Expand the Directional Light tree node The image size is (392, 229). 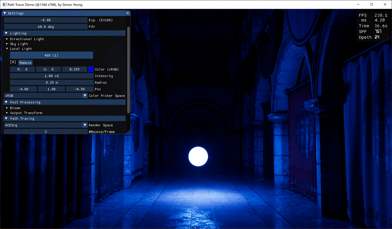[x=7, y=39]
